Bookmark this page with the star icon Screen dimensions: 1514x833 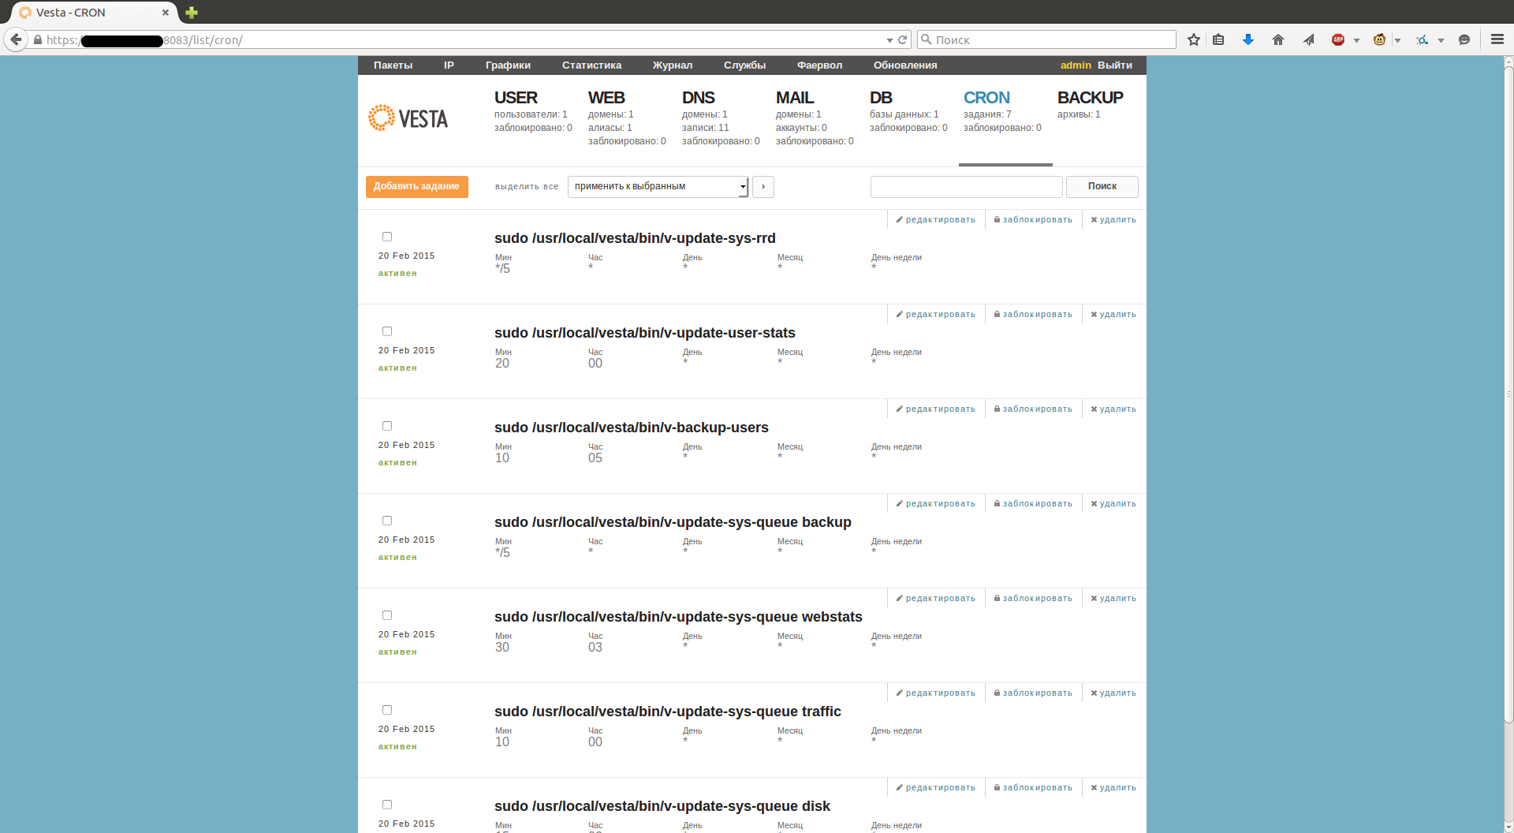coord(1194,39)
